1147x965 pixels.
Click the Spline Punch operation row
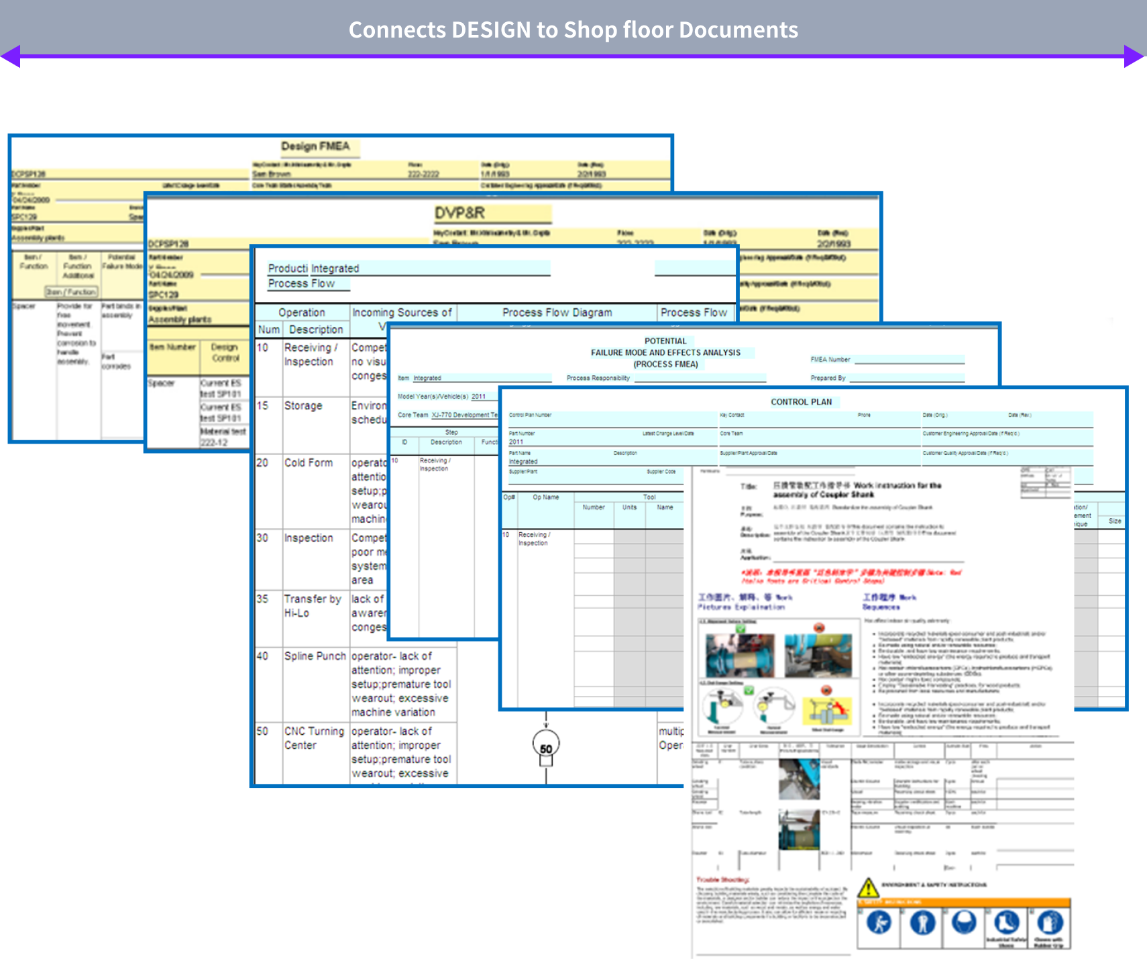(315, 656)
